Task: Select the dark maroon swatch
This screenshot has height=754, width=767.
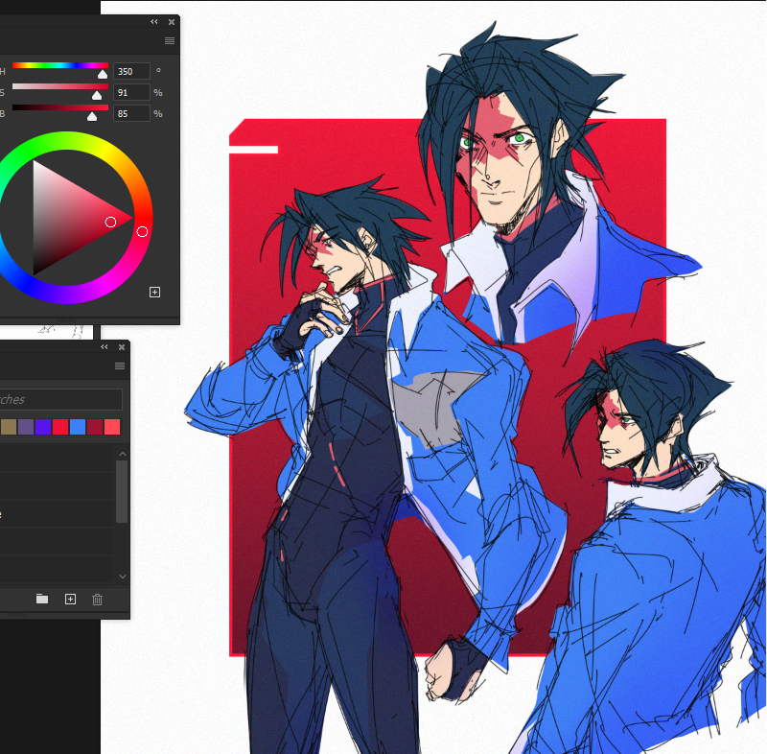Action: coord(95,427)
